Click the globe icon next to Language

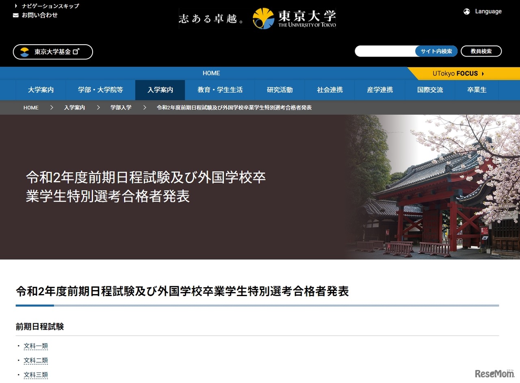click(466, 11)
